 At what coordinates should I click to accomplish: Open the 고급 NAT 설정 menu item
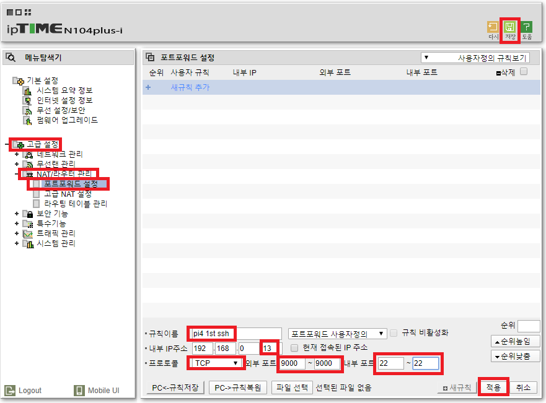tap(68, 194)
